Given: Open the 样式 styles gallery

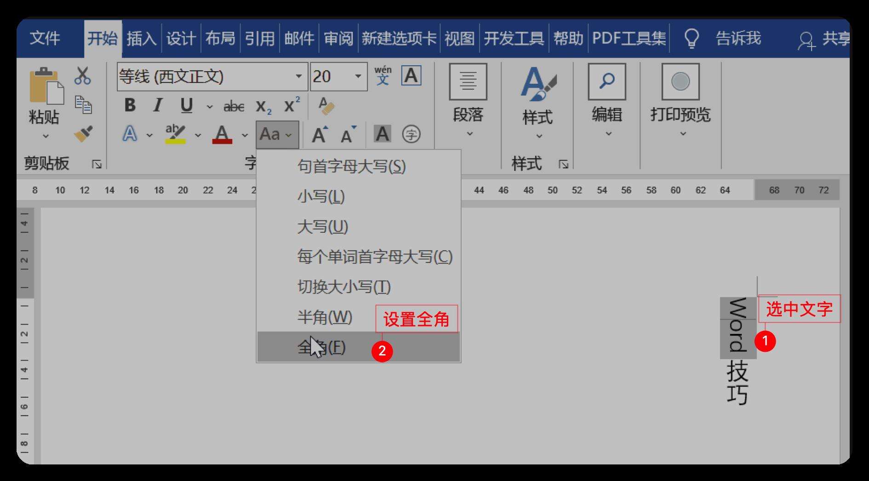Looking at the screenshot, I should [537, 103].
